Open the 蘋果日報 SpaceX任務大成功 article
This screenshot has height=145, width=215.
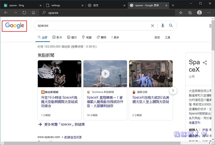click(x=151, y=99)
